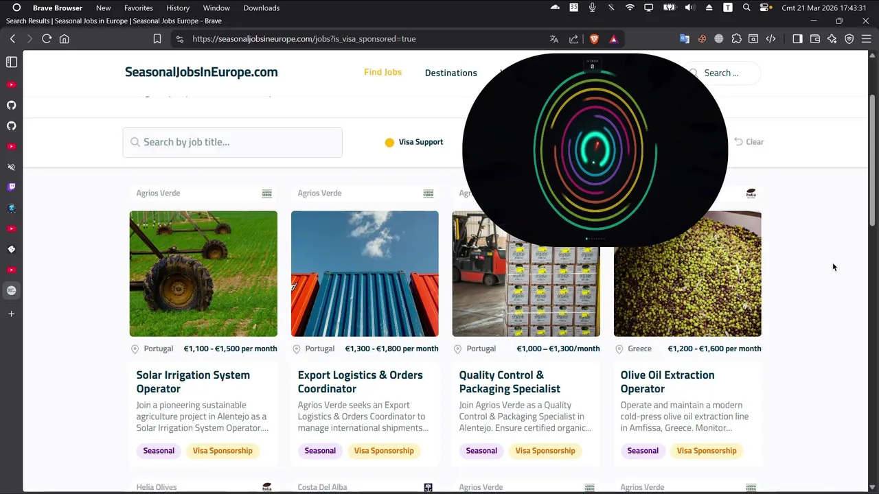Click €1,100 - €1,500 per month salary text
Viewport: 879px width, 494px height.
pos(230,349)
